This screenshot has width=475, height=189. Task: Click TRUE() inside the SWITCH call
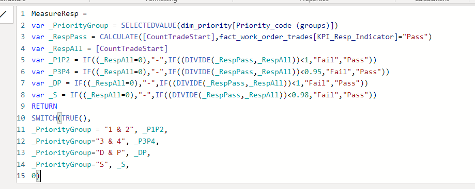74,118
